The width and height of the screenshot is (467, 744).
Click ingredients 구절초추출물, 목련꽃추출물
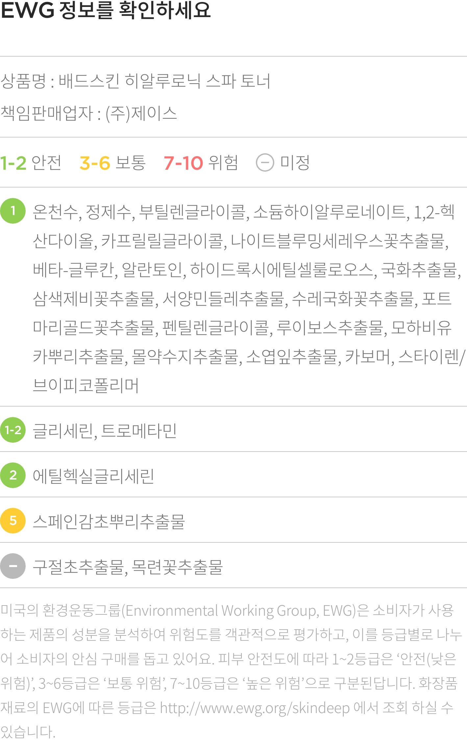128,567
